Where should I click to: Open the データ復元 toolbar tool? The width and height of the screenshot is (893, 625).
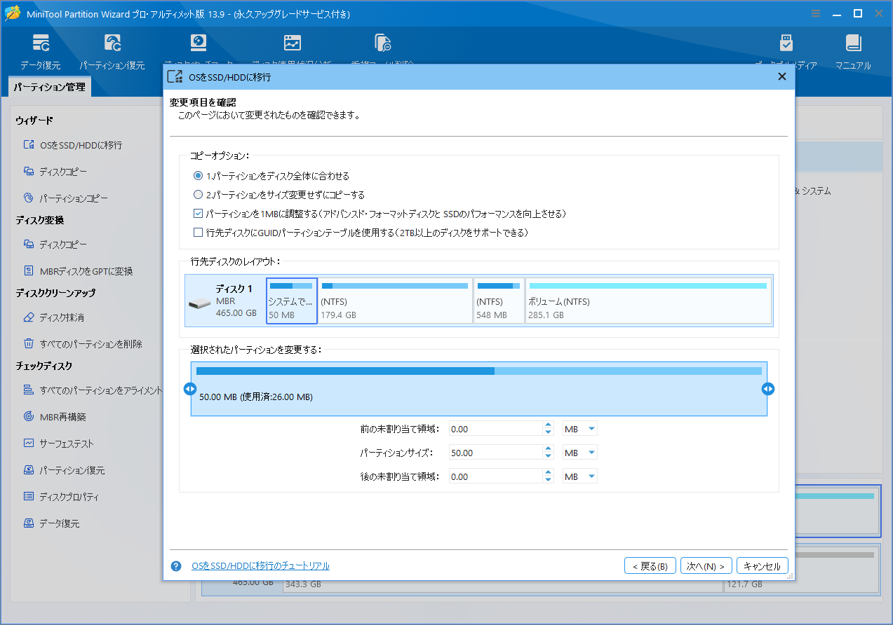[x=41, y=52]
